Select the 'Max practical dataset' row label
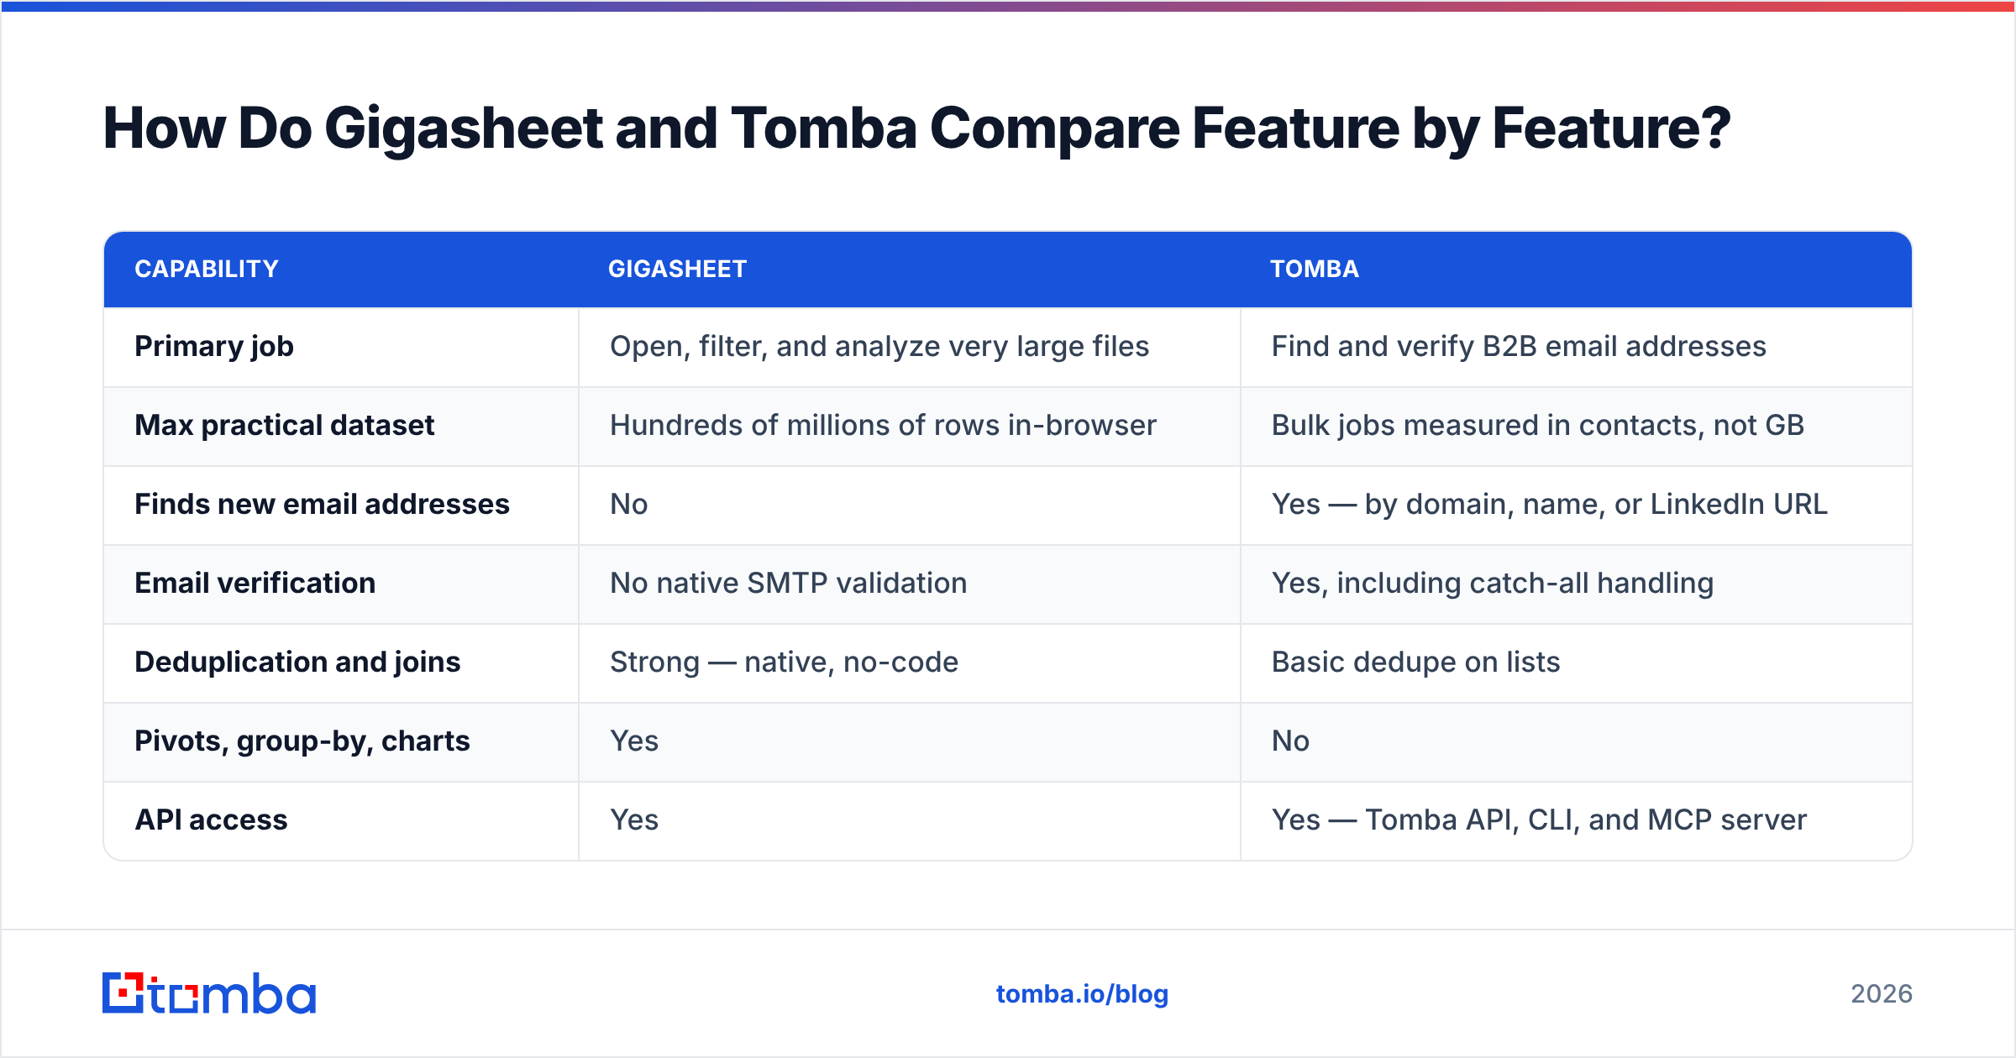This screenshot has height=1058, width=2016. pyautogui.click(x=285, y=426)
